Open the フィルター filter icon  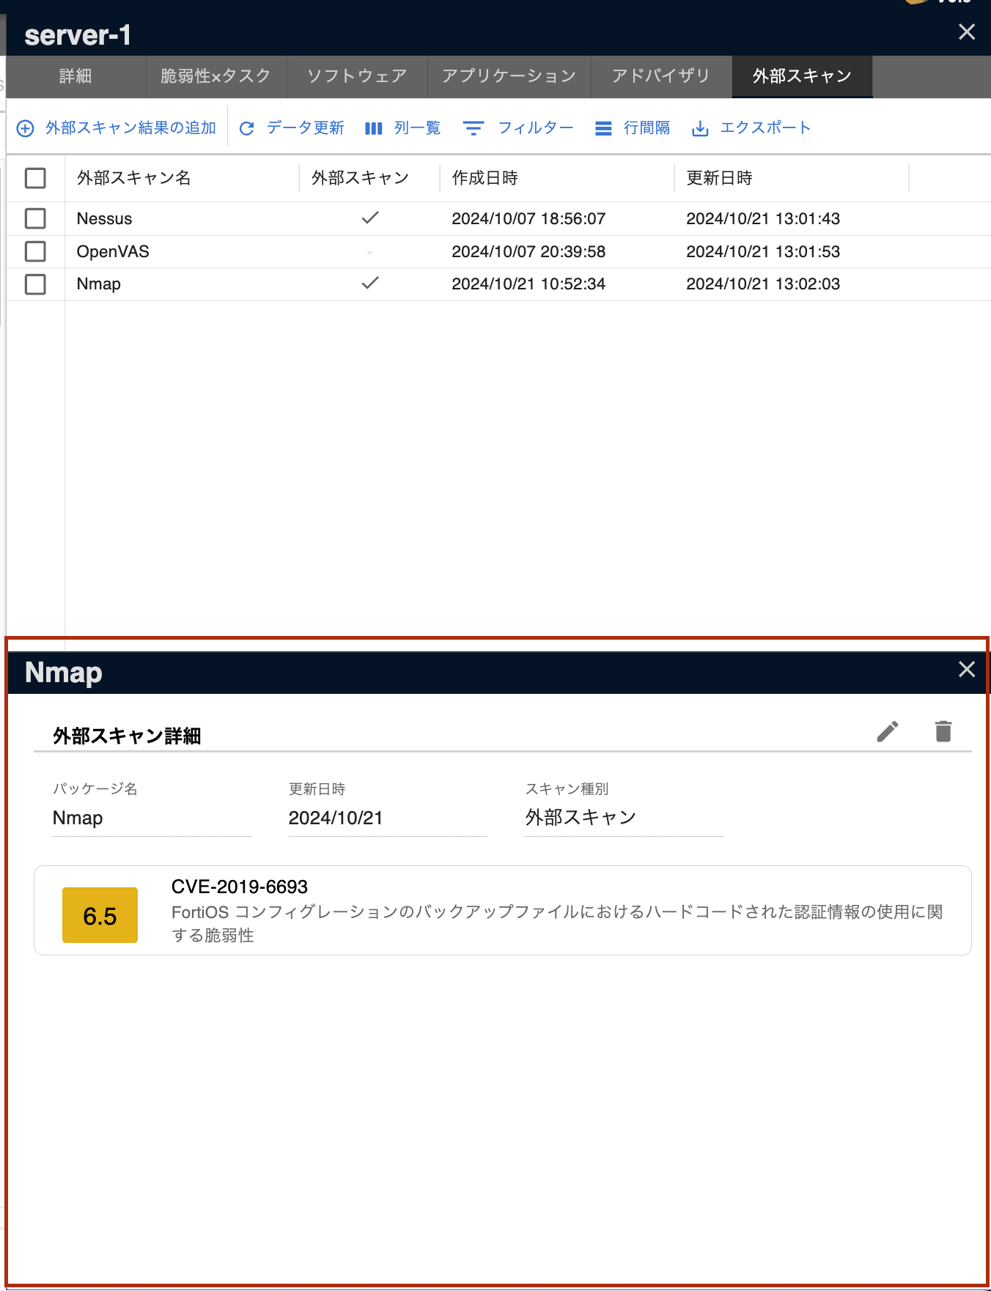point(474,129)
